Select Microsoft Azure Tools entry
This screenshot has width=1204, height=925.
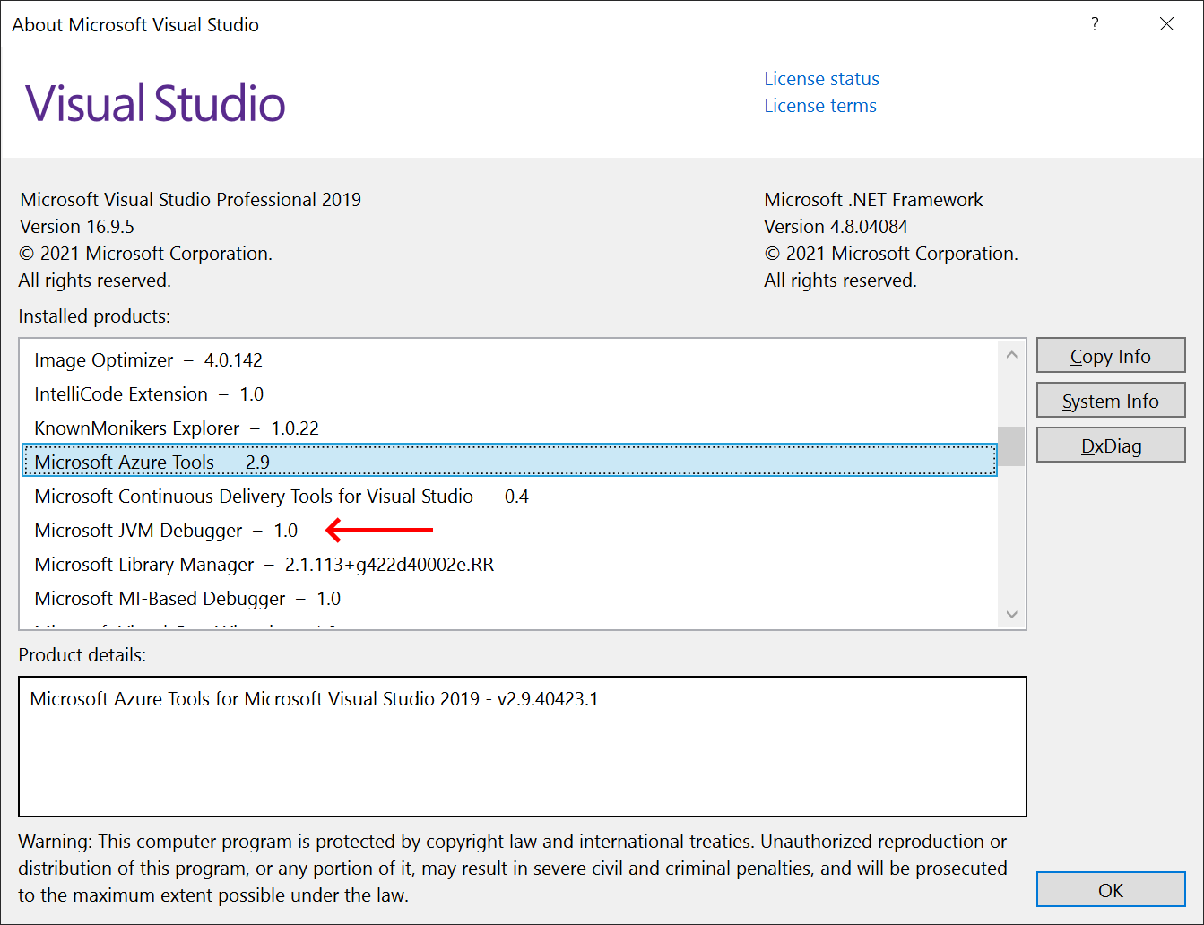[509, 462]
